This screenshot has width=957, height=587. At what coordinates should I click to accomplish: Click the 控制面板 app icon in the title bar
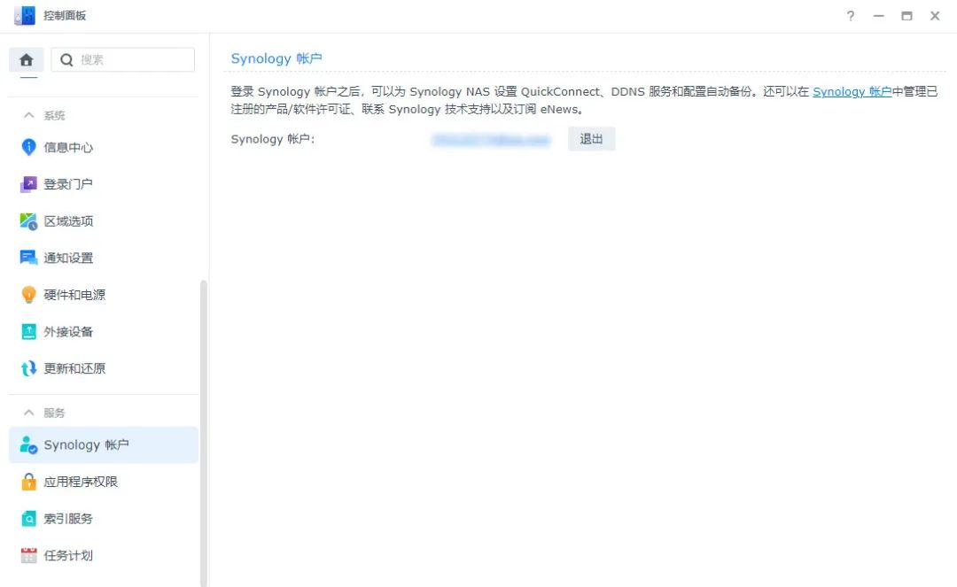pos(25,15)
